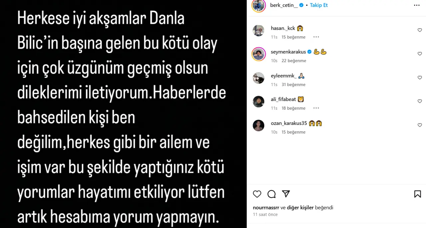The image size is (426, 228).
Task: View likes count on eyleemmk_ comment
Action: 294,84
